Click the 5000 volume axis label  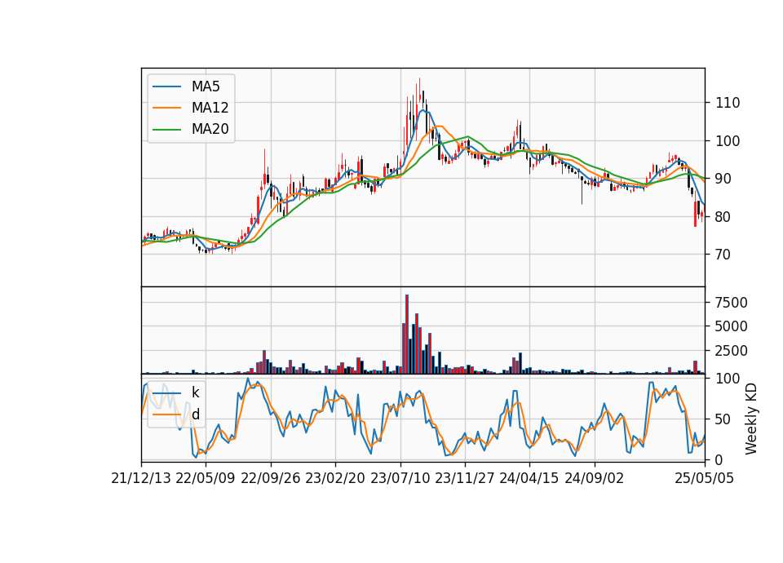pos(731,326)
